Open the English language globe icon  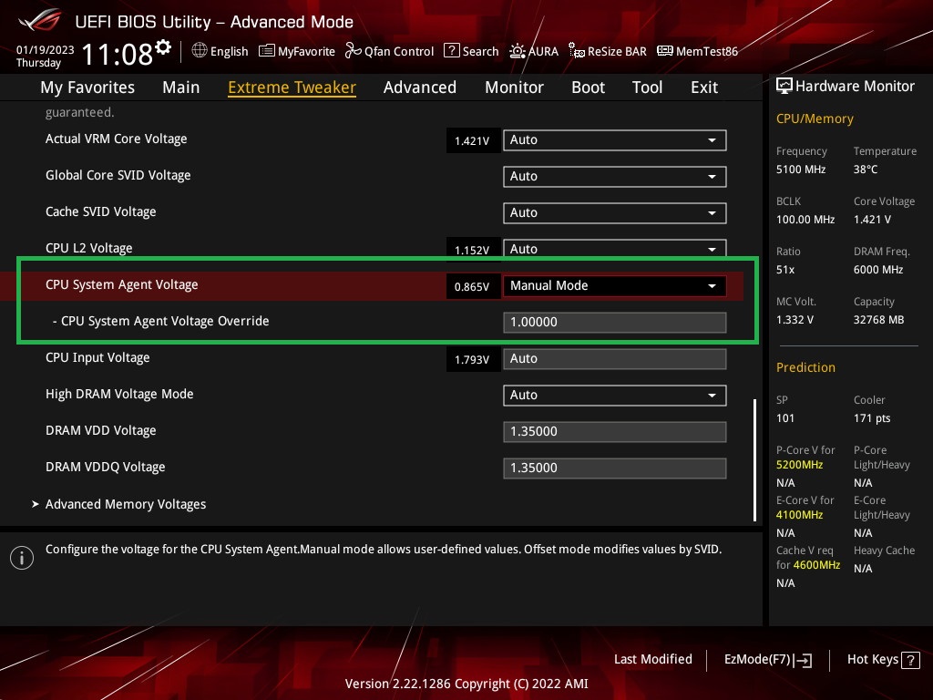[x=200, y=51]
